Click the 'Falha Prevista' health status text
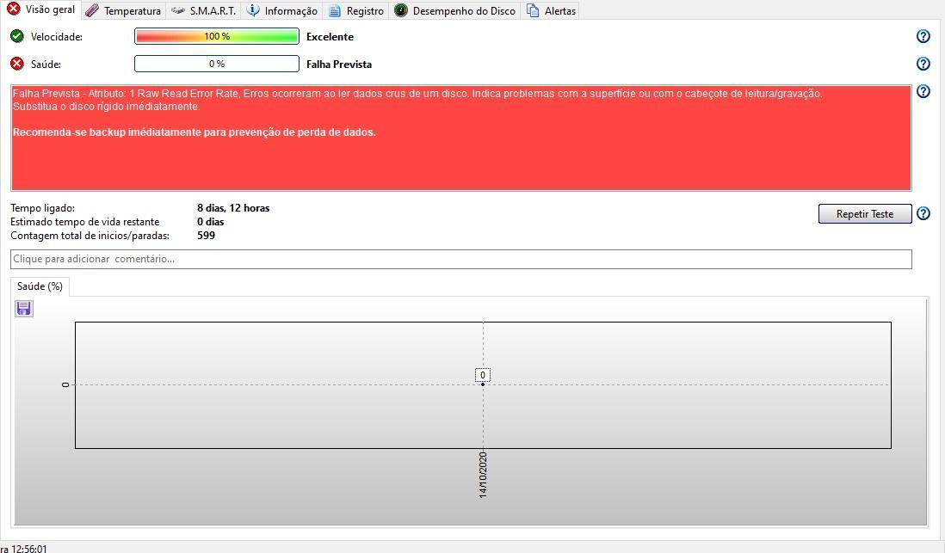Screen dimensions: 945x553 coord(339,65)
